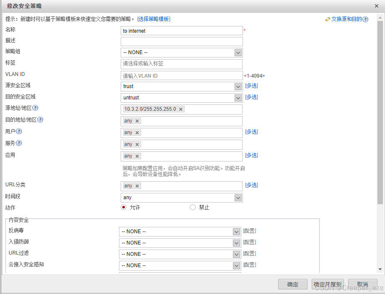
Task: Click the 名称 field containing to internet
Action: [182, 31]
